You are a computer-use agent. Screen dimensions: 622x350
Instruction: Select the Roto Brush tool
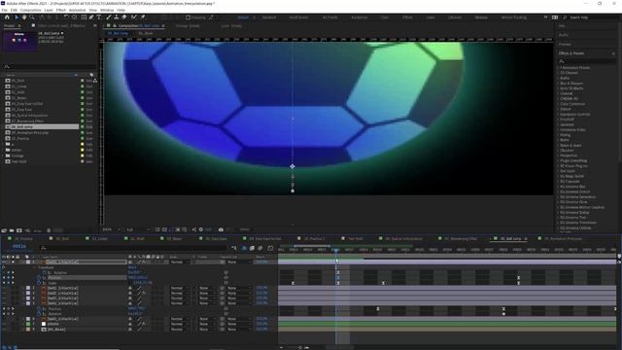point(134,17)
